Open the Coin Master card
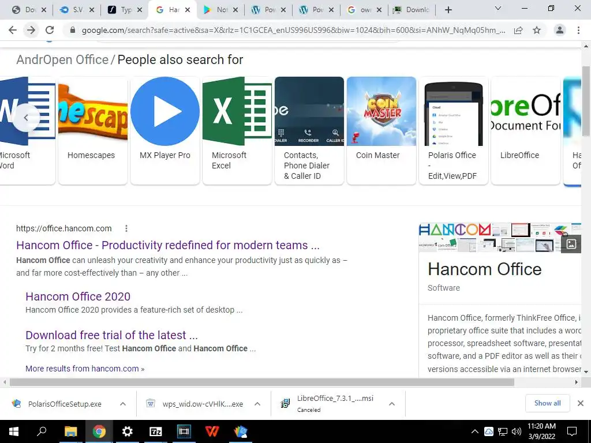Image resolution: width=591 pixels, height=443 pixels. pos(381,130)
